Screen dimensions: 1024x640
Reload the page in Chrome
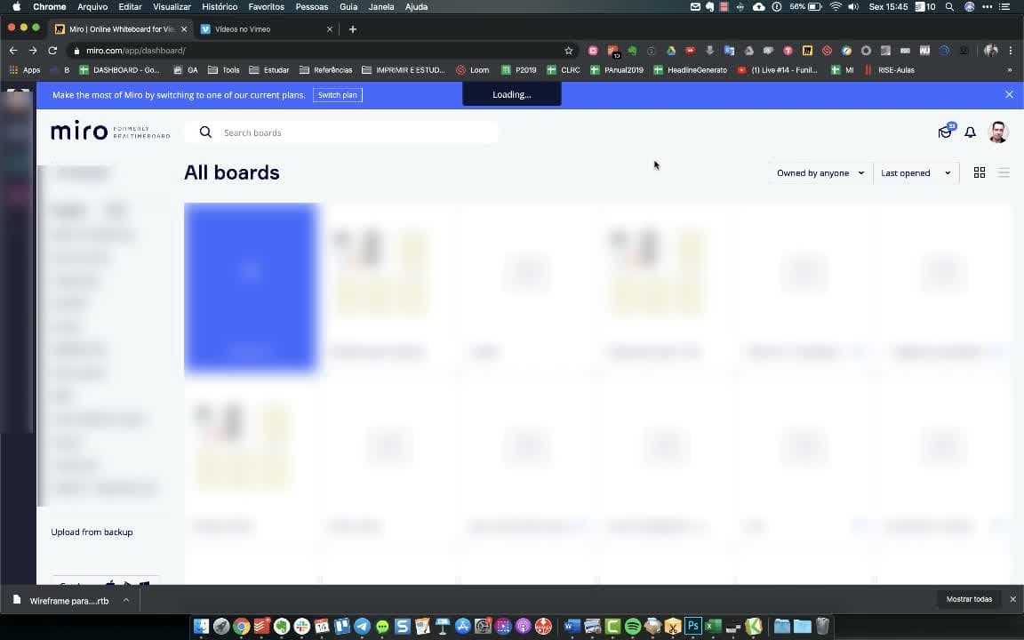coord(52,51)
